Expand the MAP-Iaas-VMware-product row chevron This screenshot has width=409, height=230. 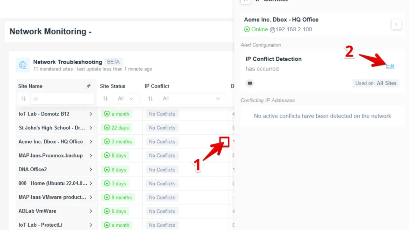91,197
